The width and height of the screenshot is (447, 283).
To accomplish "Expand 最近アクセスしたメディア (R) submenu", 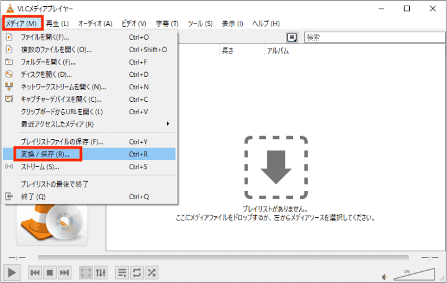I will (x=89, y=124).
